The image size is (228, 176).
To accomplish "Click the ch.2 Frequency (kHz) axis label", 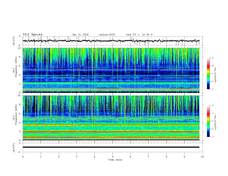I will tap(15, 114).
